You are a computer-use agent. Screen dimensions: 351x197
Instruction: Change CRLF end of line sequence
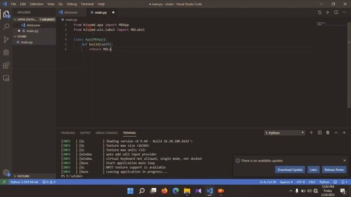click(x=312, y=182)
